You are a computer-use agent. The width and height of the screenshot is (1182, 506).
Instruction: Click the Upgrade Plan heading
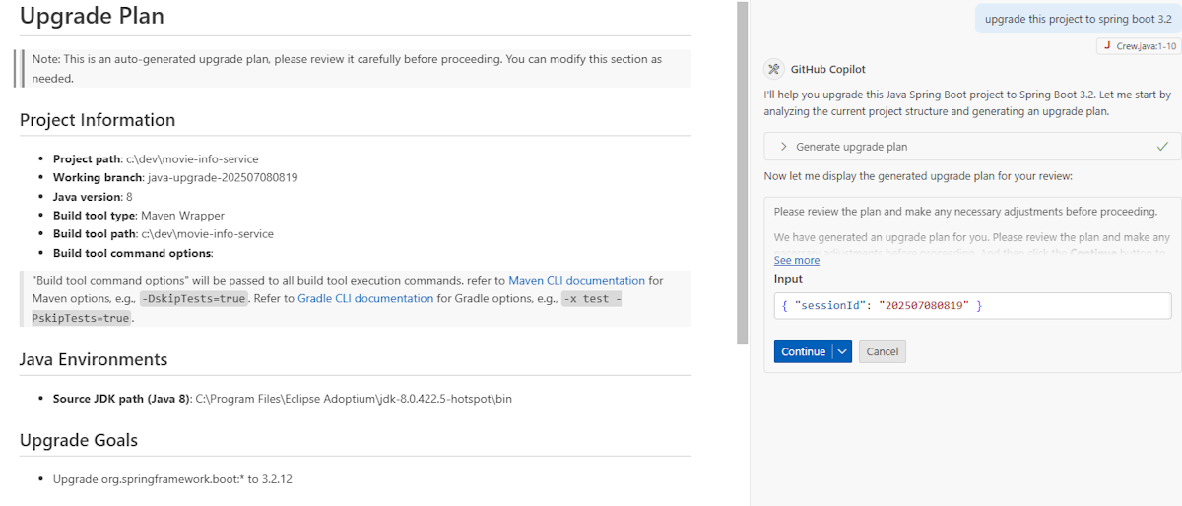pos(92,16)
